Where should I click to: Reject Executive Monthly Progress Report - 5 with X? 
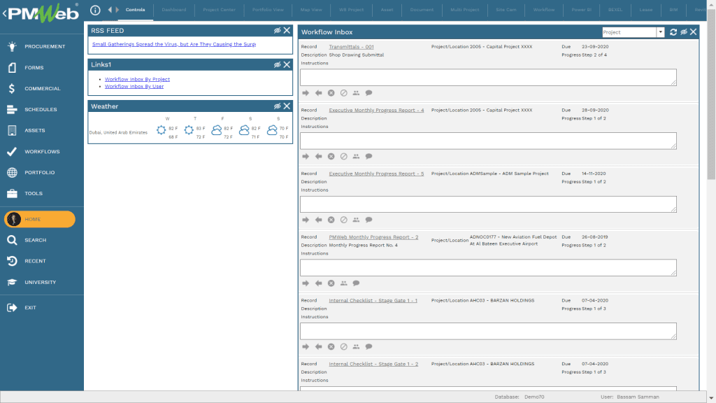(331, 220)
